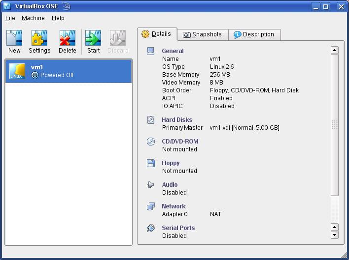The width and height of the screenshot is (349, 260).
Task: Open the Help menu
Action: (58, 18)
